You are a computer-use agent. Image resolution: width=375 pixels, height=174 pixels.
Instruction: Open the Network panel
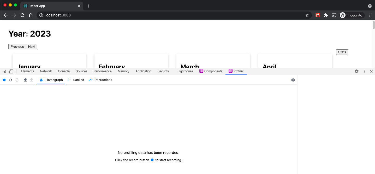46,71
